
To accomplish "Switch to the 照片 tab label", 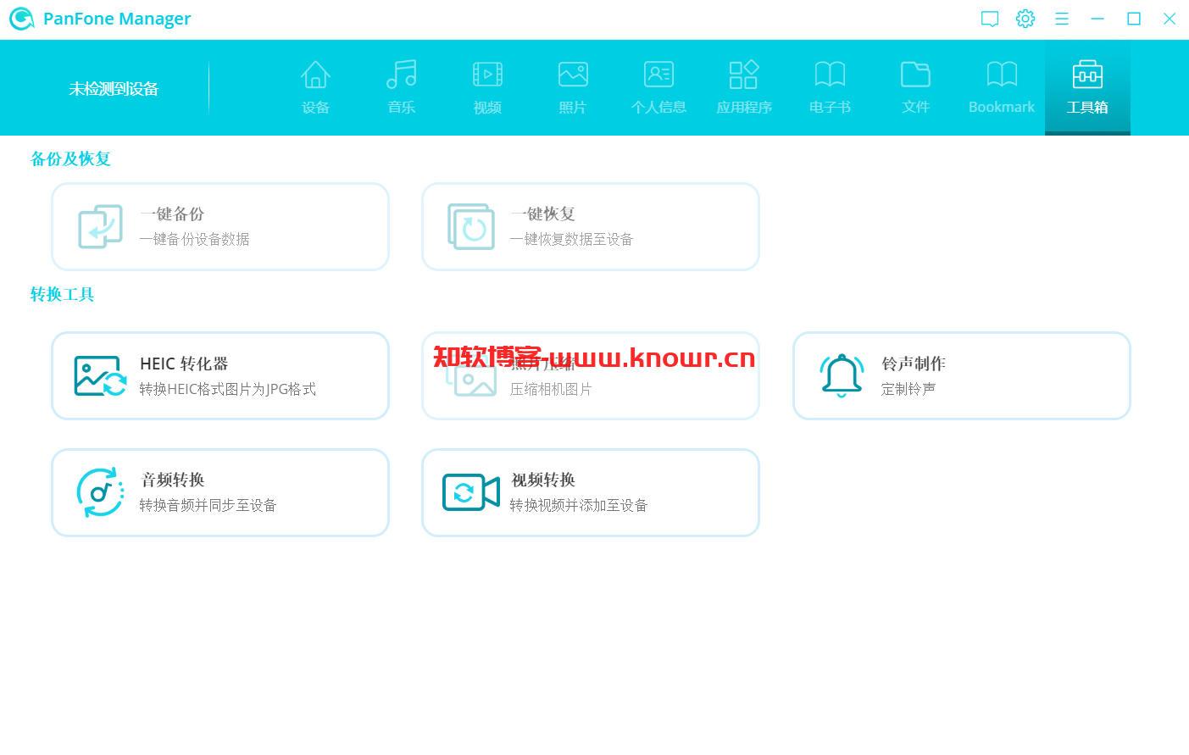I will 573,108.
